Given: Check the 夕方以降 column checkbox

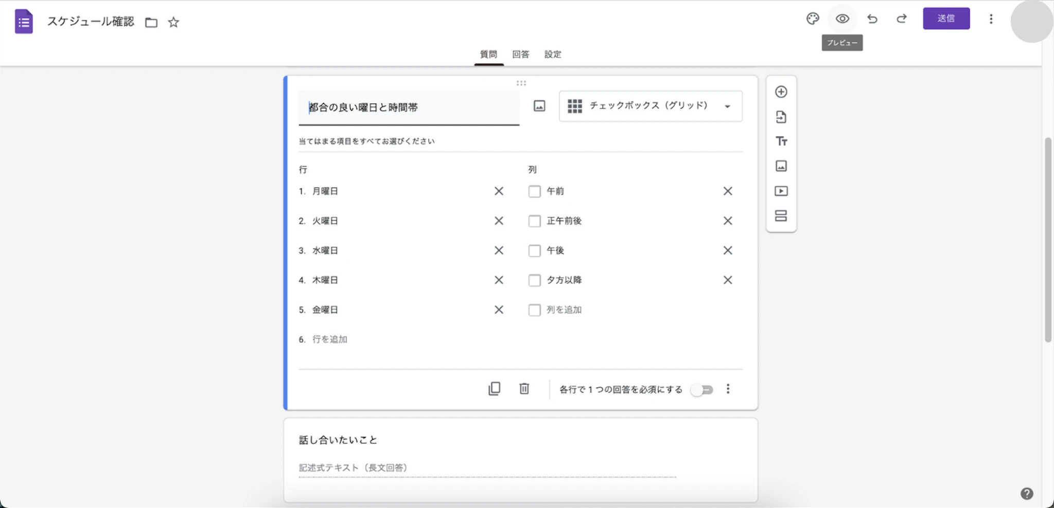Looking at the screenshot, I should click(534, 280).
